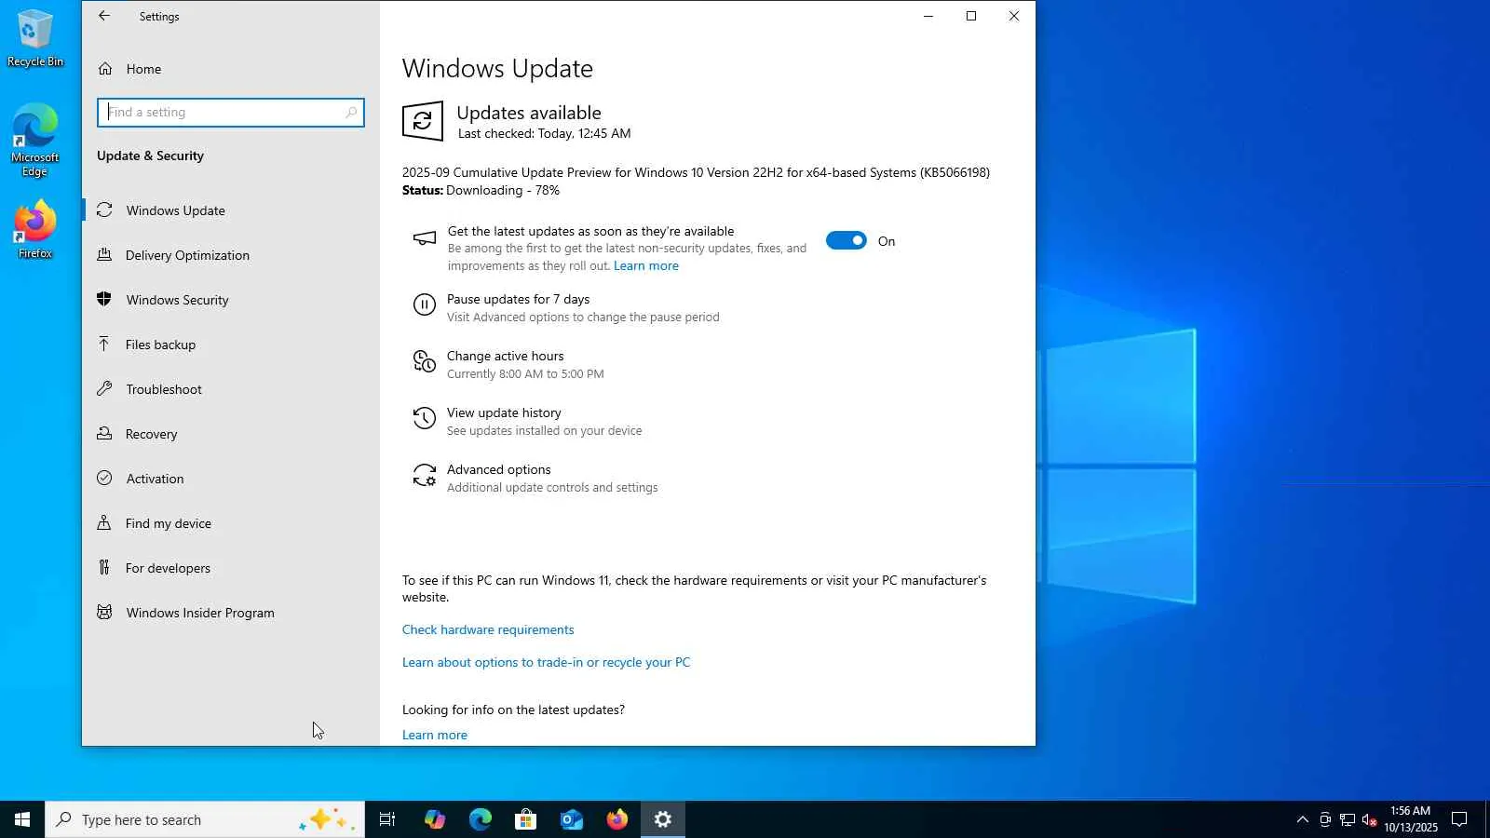The image size is (1490, 838).
Task: Click the Meet Now camera tray icon
Action: [x=1325, y=820]
